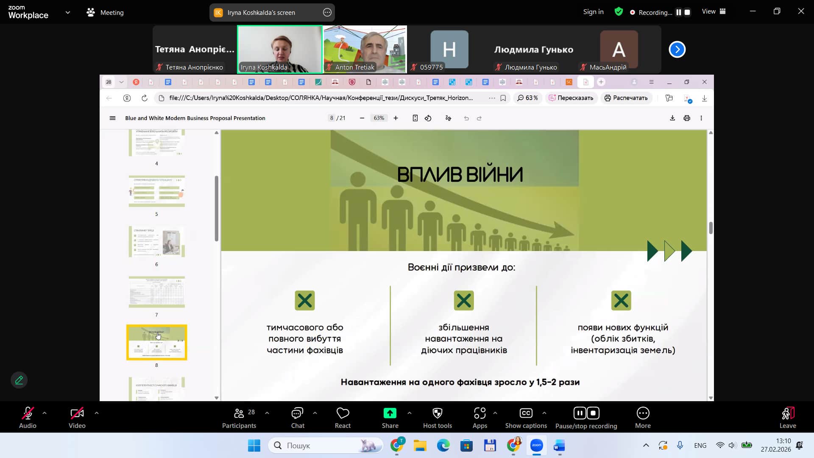Open the Chat panel
The height and width of the screenshot is (458, 814).
[297, 413]
